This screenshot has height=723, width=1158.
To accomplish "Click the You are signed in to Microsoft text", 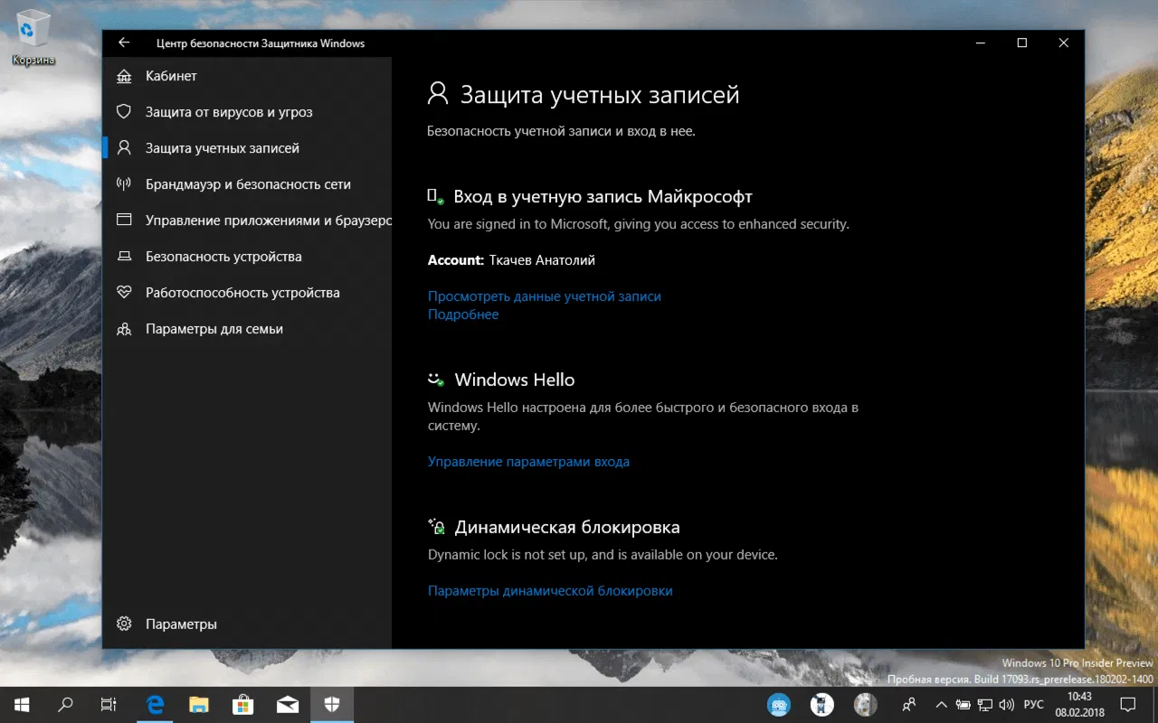I will coord(639,224).
